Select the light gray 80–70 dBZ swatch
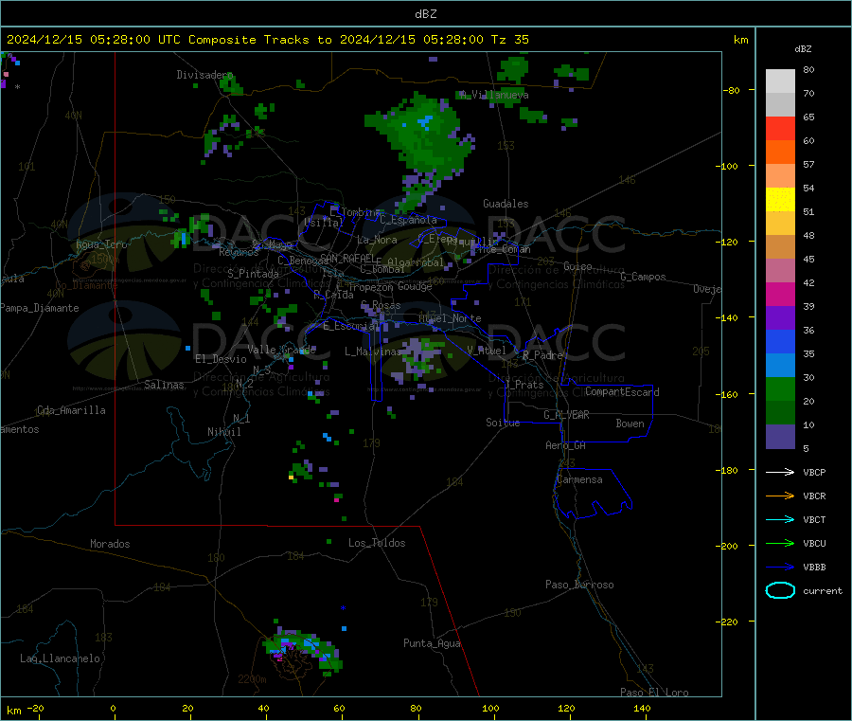This screenshot has width=852, height=721. [x=780, y=81]
